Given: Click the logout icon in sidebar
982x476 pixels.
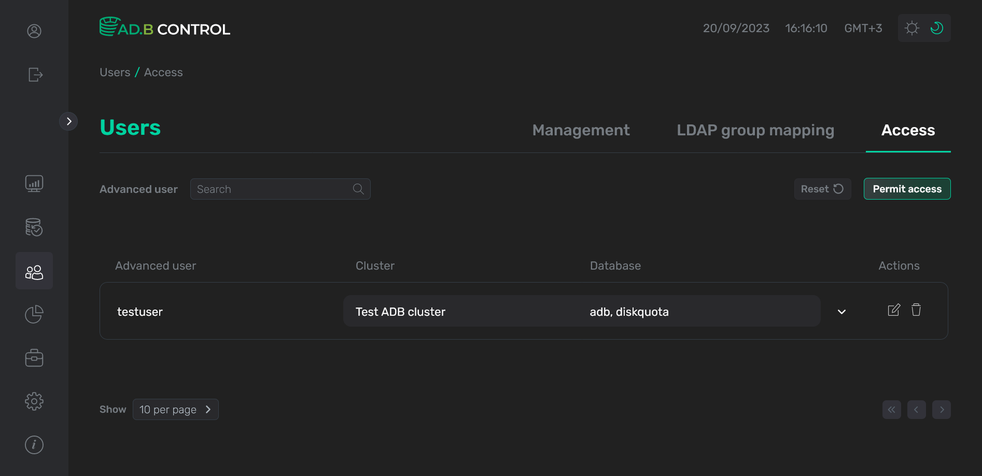Looking at the screenshot, I should point(35,75).
